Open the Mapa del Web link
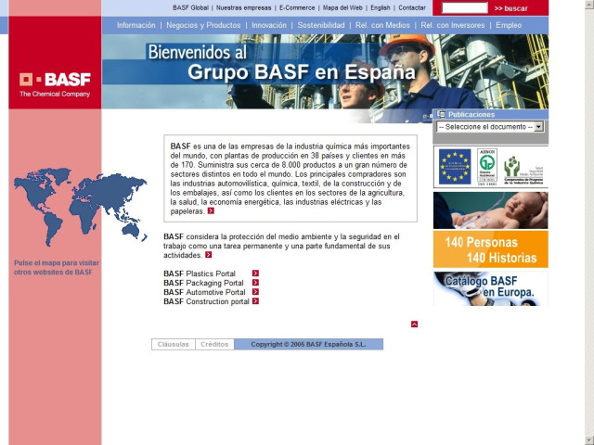Screen dimensions: 594x445 pyautogui.click(x=342, y=7)
